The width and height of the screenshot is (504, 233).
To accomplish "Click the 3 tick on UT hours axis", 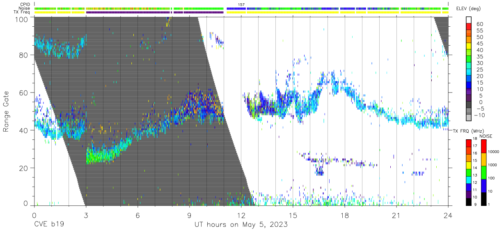I will [86, 215].
